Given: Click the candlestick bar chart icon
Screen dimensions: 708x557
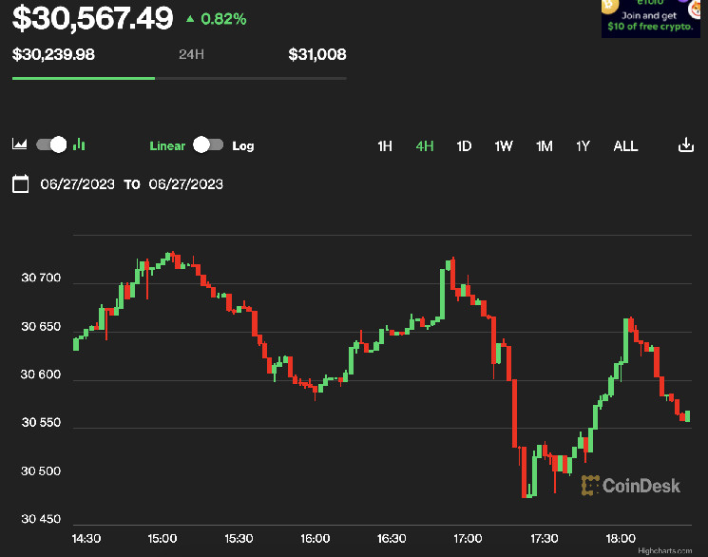Looking at the screenshot, I should pos(79,144).
